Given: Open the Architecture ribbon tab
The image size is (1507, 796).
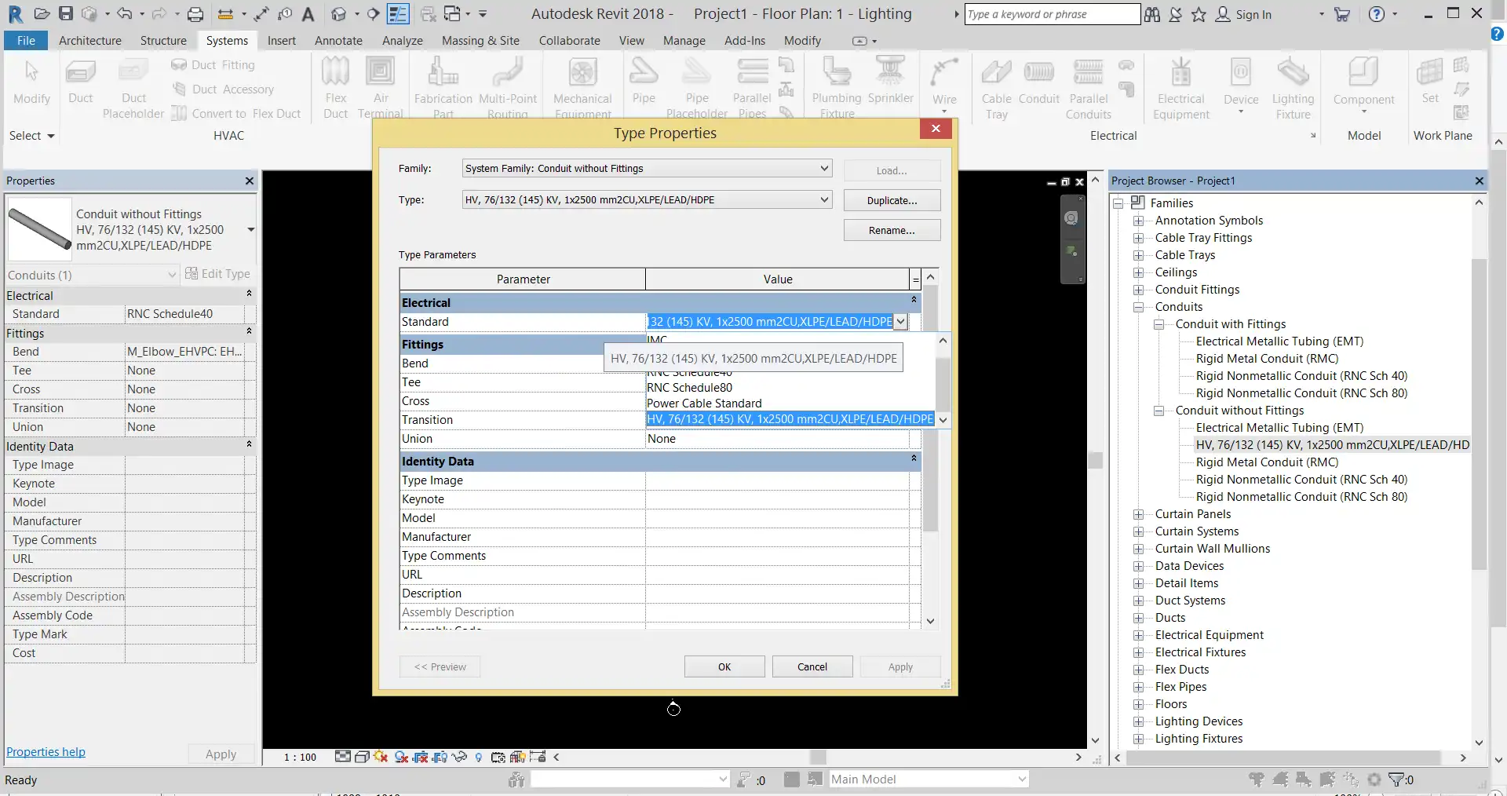Looking at the screenshot, I should pyautogui.click(x=90, y=41).
